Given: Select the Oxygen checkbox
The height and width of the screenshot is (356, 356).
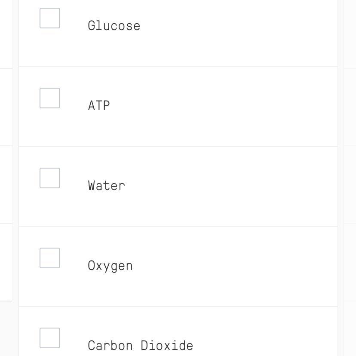Looking at the screenshot, I should pos(50,258).
